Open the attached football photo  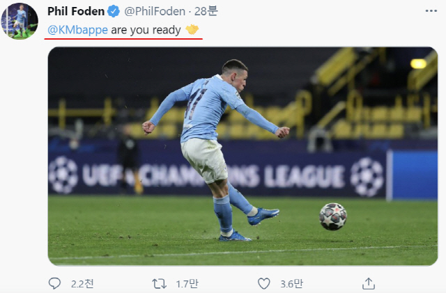click(x=243, y=156)
